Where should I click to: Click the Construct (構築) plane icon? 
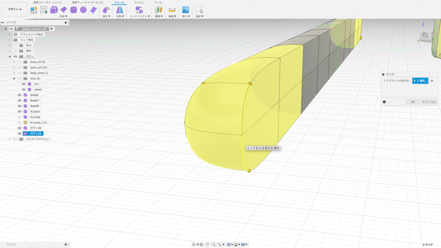click(158, 10)
